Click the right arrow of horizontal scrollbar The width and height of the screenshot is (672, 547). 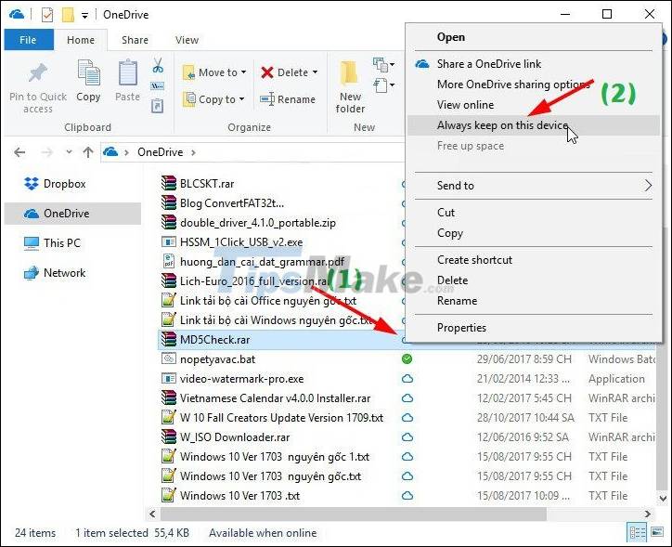[647, 514]
